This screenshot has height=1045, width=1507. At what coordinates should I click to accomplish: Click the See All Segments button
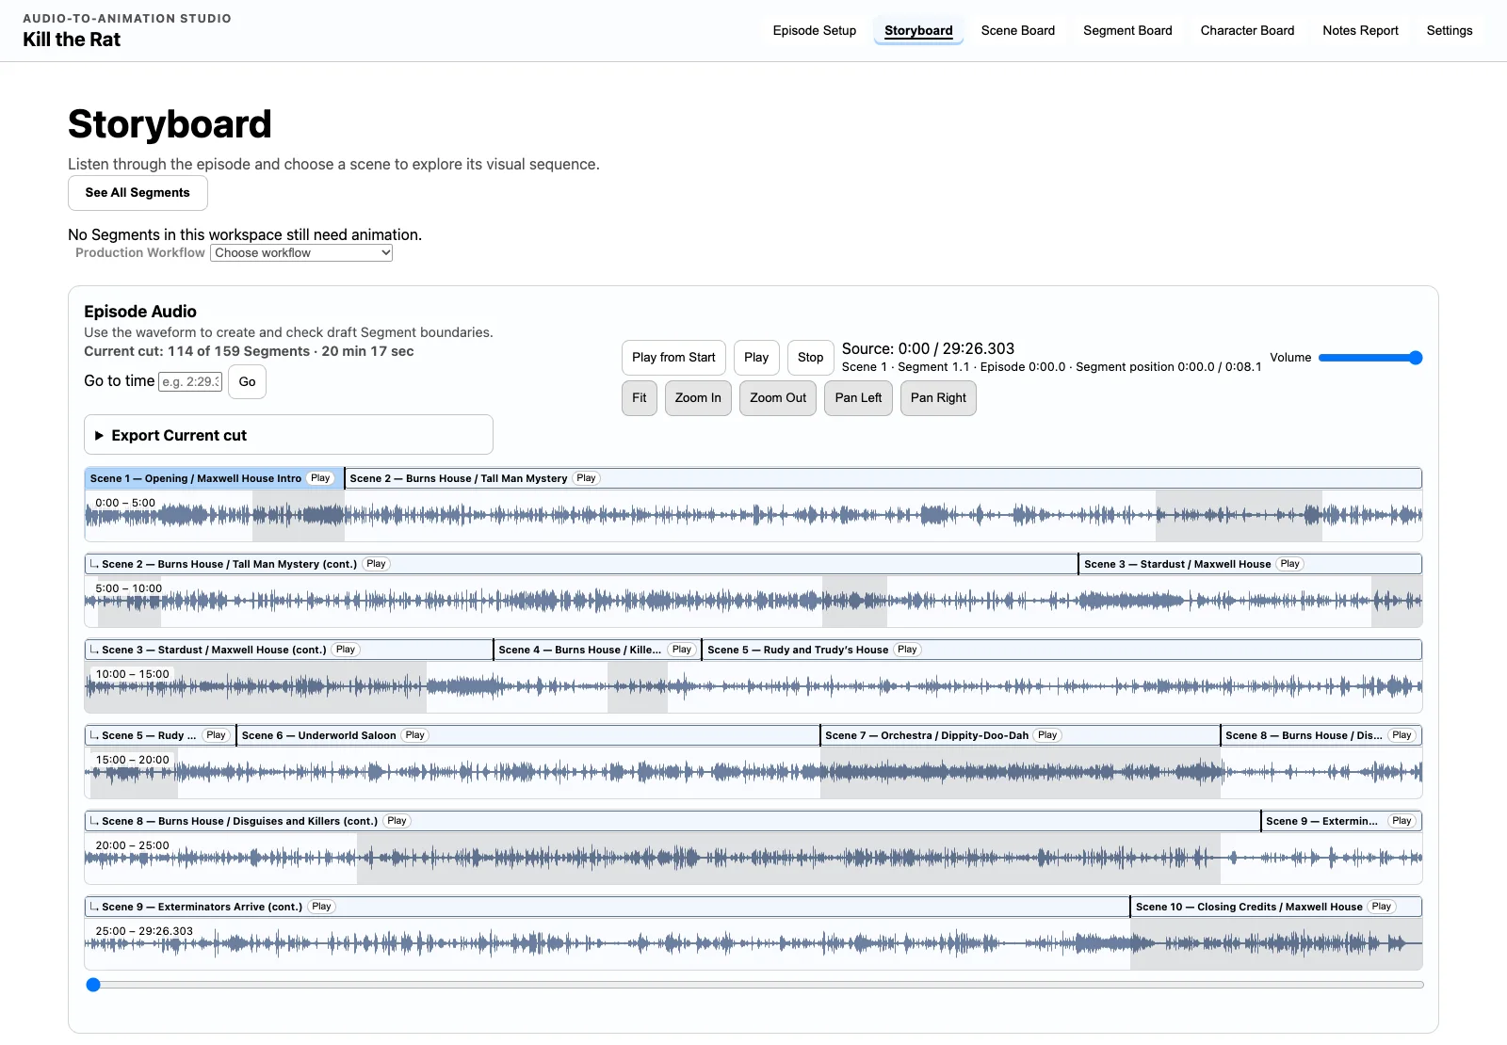tap(138, 193)
